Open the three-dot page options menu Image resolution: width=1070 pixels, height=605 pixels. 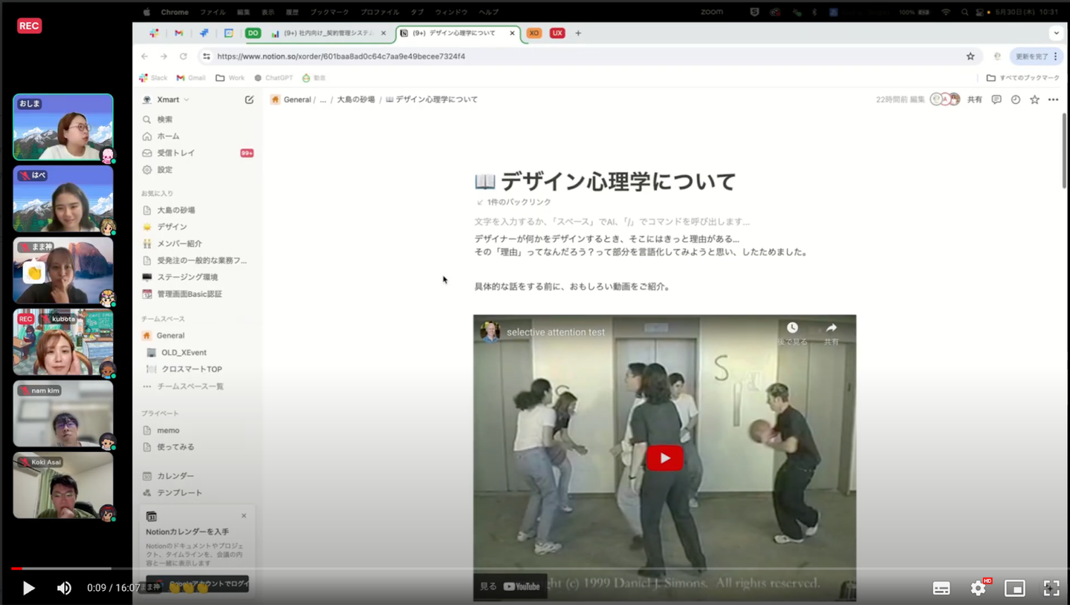click(x=1053, y=99)
